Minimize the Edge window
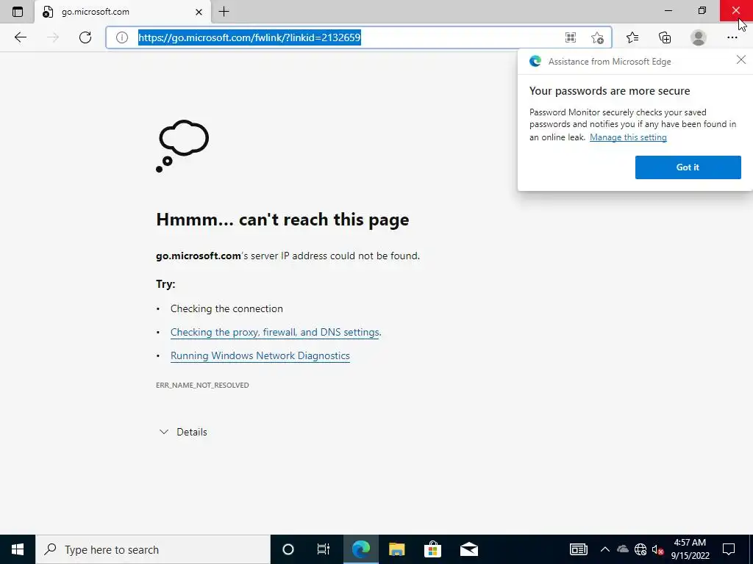753x564 pixels. tap(668, 10)
